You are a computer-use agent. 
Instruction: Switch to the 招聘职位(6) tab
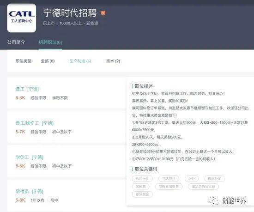coord(50,42)
